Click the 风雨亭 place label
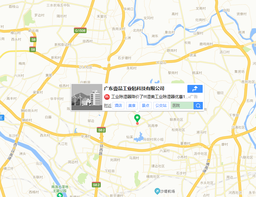The width and height of the screenshot is (256, 197). [153, 126]
